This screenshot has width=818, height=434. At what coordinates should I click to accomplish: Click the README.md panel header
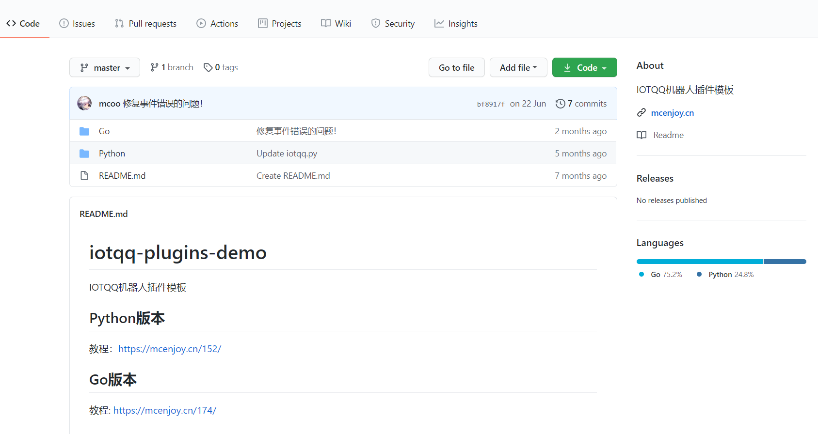point(104,214)
